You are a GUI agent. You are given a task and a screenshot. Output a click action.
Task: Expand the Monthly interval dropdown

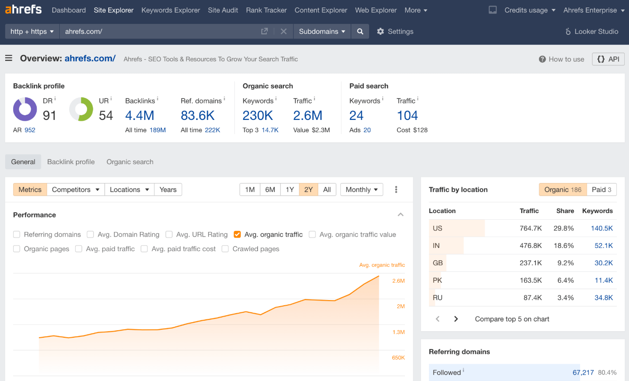pyautogui.click(x=362, y=190)
